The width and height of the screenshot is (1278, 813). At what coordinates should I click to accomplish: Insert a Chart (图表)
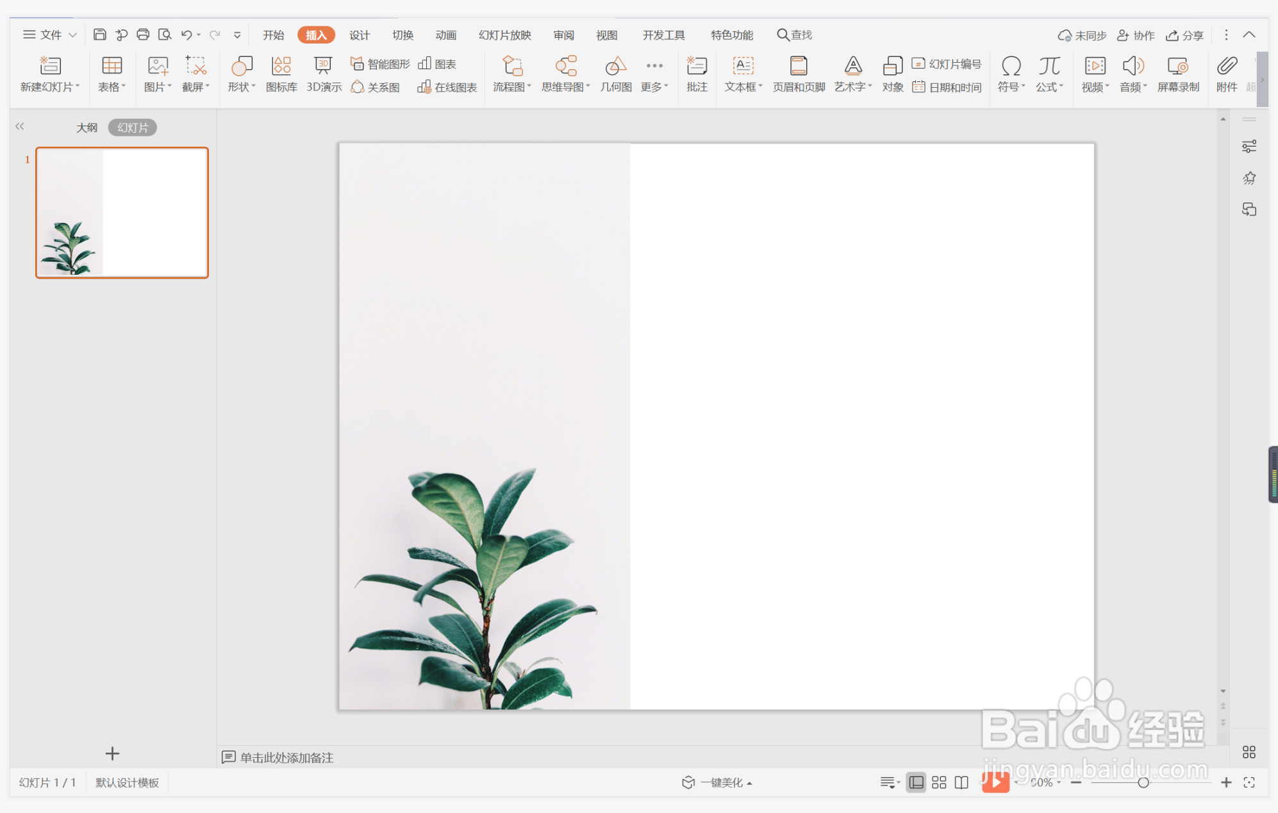[437, 64]
